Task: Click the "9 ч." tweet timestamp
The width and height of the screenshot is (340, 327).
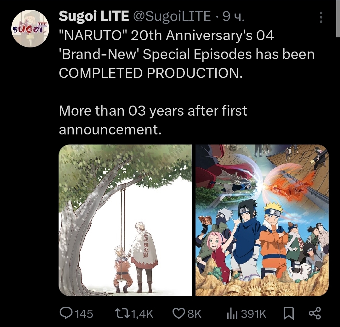Action: (x=233, y=16)
